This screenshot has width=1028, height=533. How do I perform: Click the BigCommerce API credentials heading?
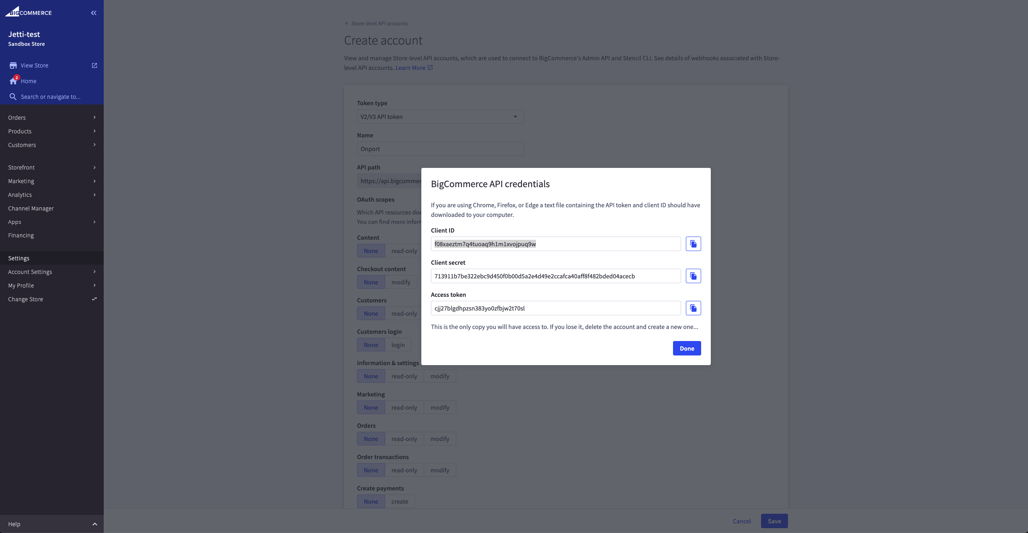490,184
